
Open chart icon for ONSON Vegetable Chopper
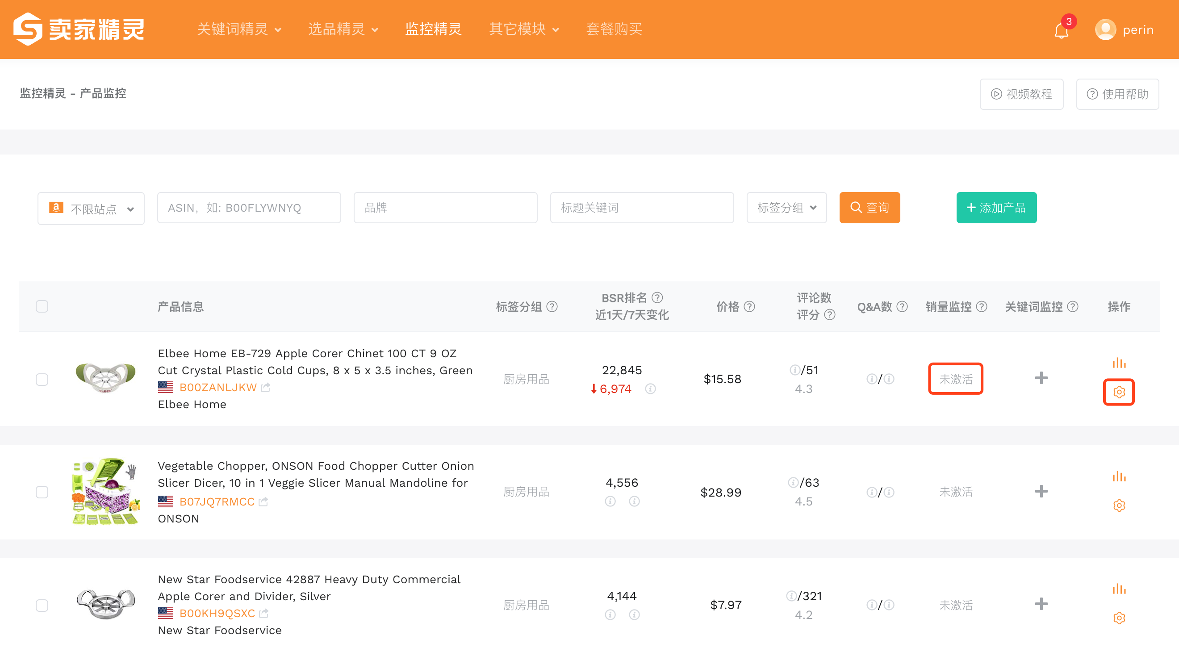[x=1119, y=476]
